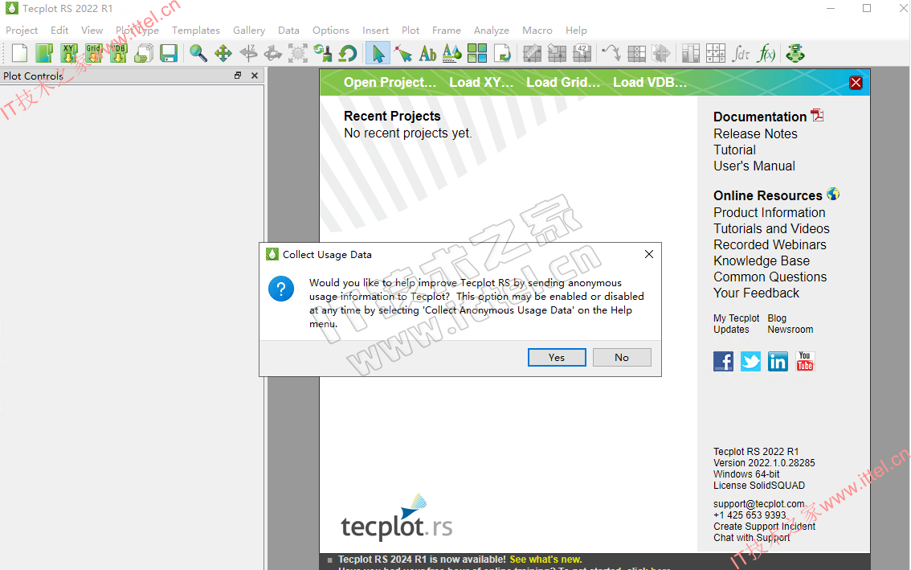The image size is (911, 570).
Task: Click the grid with crossed cells icon
Action: click(x=636, y=54)
